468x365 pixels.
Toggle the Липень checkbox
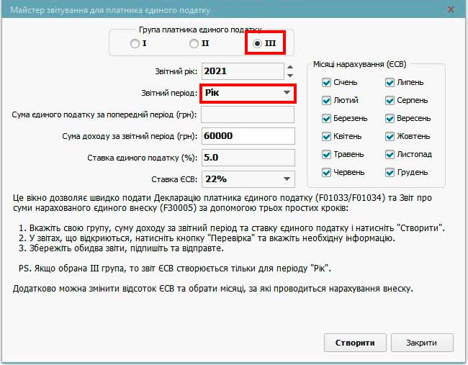click(x=390, y=83)
